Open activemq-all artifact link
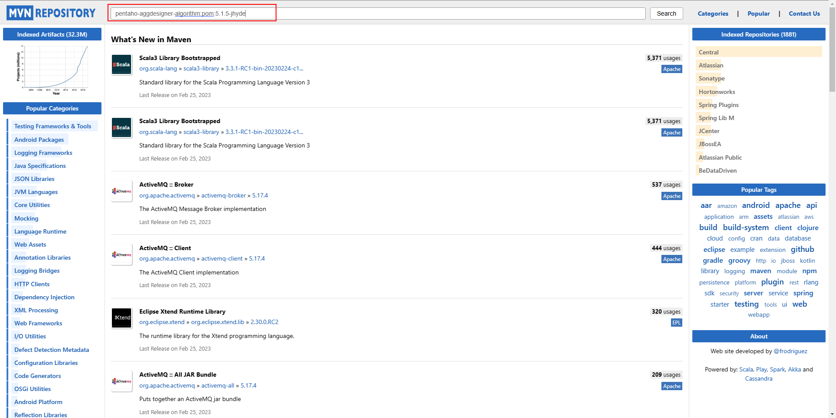836x418 pixels. pyautogui.click(x=218, y=385)
